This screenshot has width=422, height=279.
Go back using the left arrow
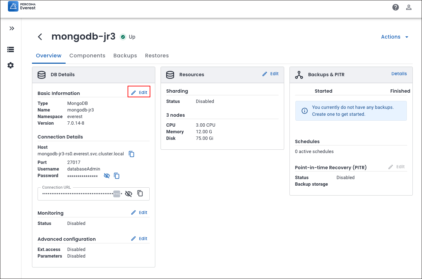[x=40, y=37]
